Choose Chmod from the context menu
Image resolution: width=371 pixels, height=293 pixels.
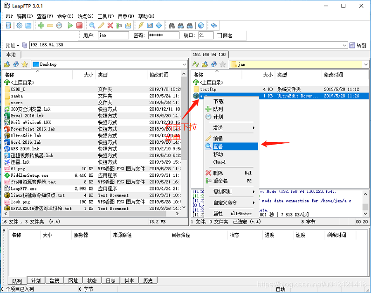231,162
